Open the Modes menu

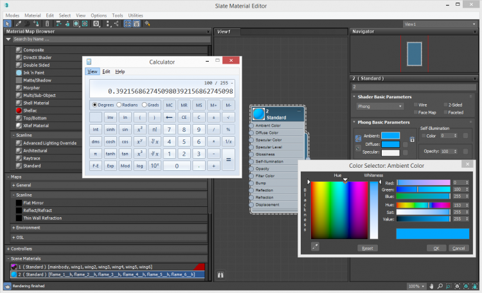tap(12, 15)
